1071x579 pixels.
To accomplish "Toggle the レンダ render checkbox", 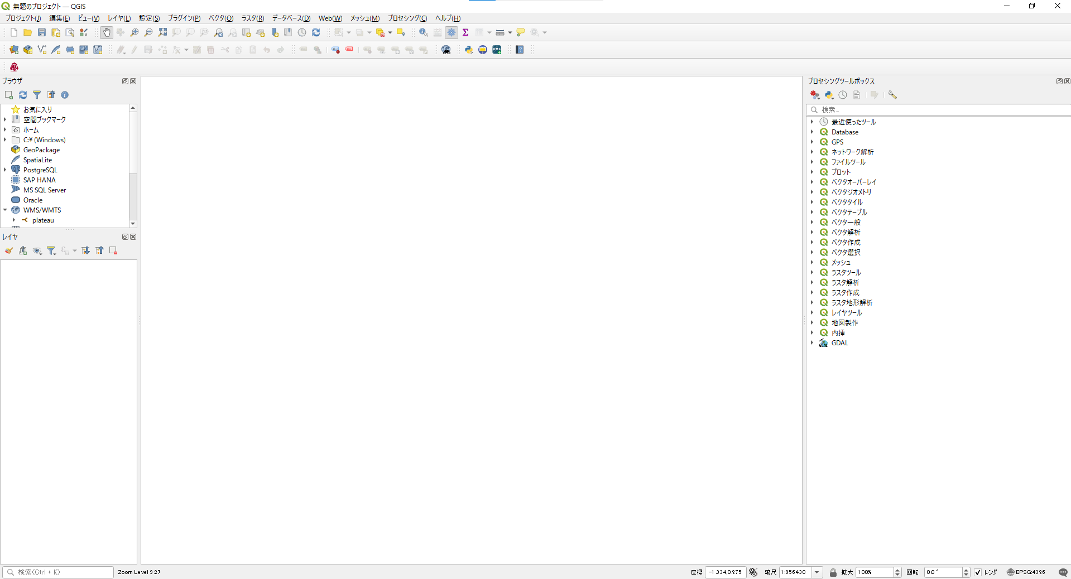I will [978, 572].
